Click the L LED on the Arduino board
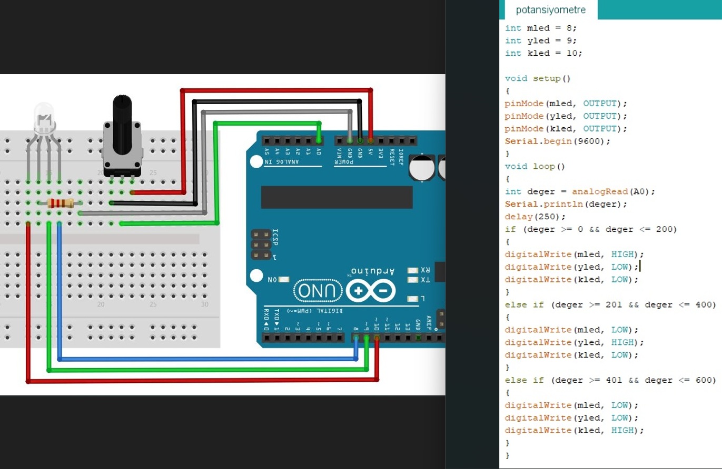 click(413, 299)
